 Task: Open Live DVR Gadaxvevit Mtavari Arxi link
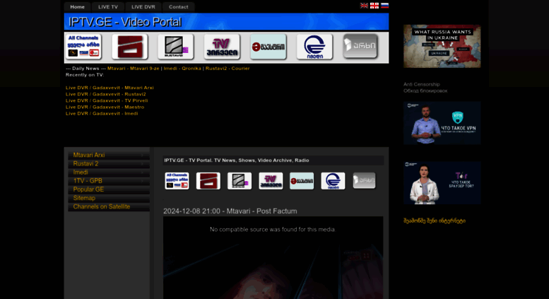[x=110, y=88]
